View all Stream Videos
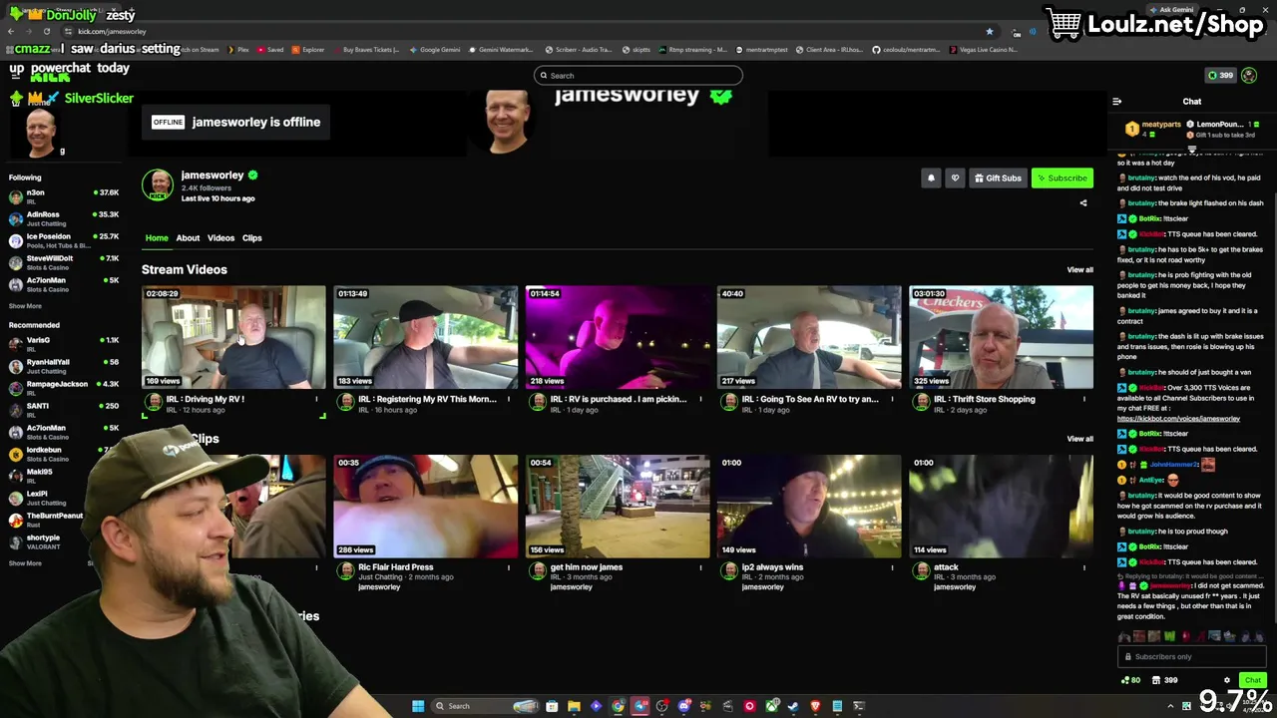 [x=1079, y=270]
